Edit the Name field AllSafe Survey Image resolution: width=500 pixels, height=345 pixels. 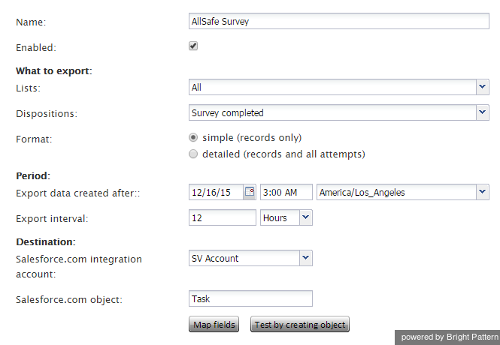(339, 21)
